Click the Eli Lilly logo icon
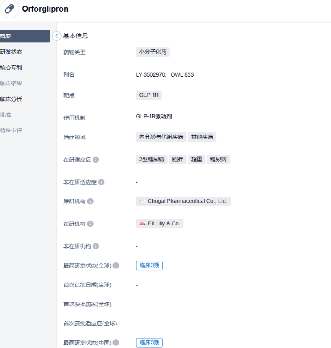This screenshot has width=331, height=348. click(x=142, y=224)
